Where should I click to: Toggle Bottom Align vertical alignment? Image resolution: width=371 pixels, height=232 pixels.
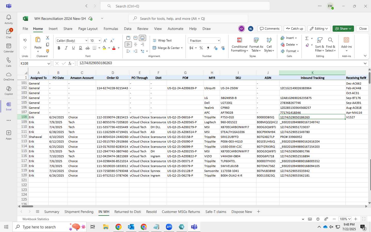(x=142, y=38)
